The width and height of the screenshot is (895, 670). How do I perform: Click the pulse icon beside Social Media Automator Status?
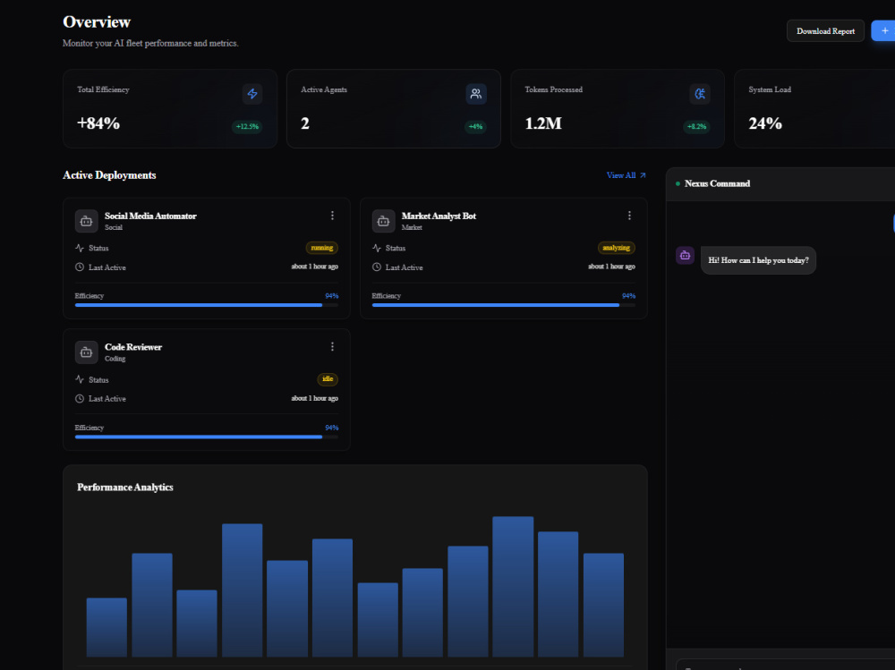point(80,248)
